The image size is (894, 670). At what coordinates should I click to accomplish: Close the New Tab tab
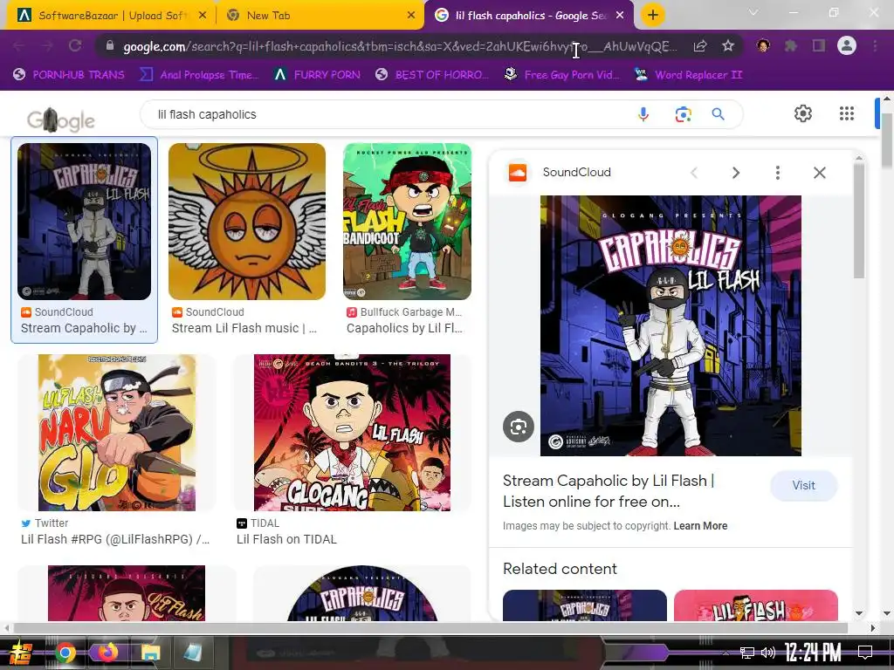(411, 16)
